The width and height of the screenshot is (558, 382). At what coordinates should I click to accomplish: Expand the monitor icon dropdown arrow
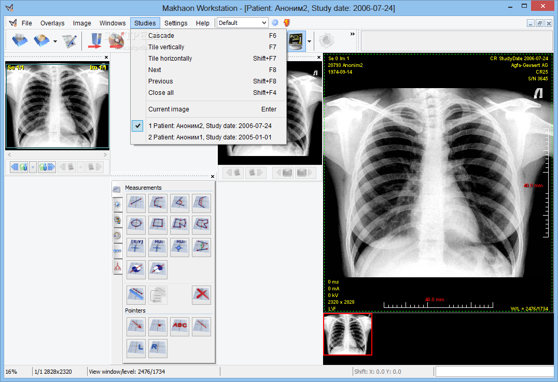309,41
